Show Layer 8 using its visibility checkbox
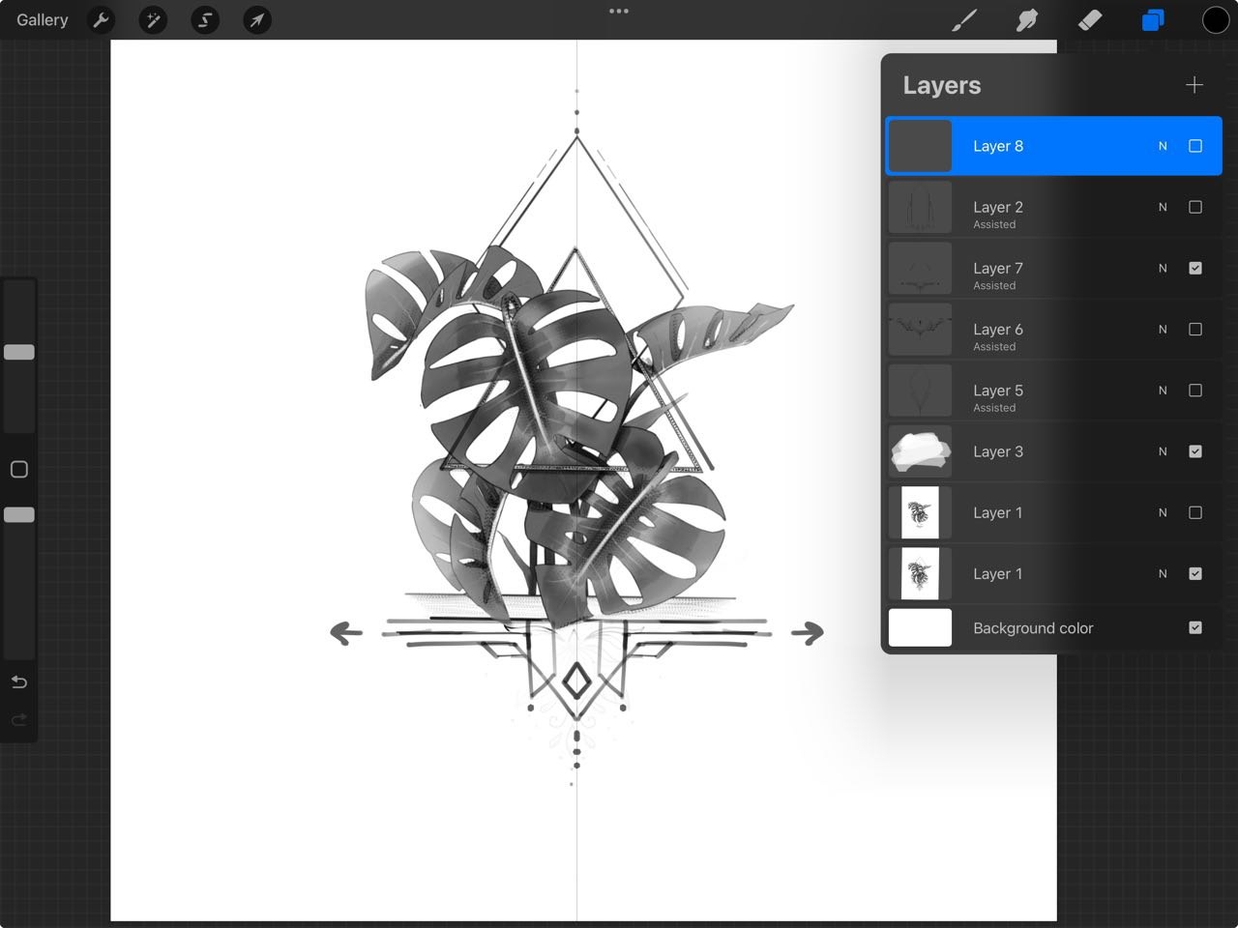1238x928 pixels. pyautogui.click(x=1195, y=146)
